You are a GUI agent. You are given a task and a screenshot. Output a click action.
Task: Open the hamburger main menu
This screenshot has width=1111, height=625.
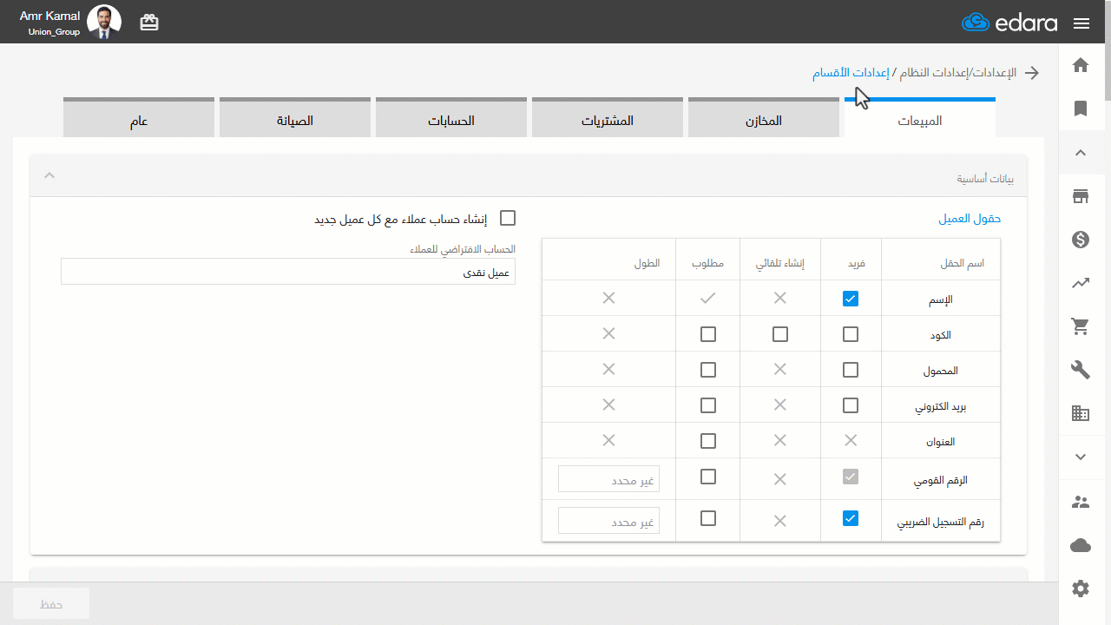point(1081,23)
